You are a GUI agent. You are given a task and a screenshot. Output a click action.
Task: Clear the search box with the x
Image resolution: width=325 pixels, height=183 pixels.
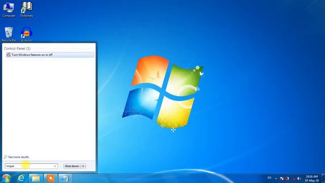pyautogui.click(x=55, y=166)
